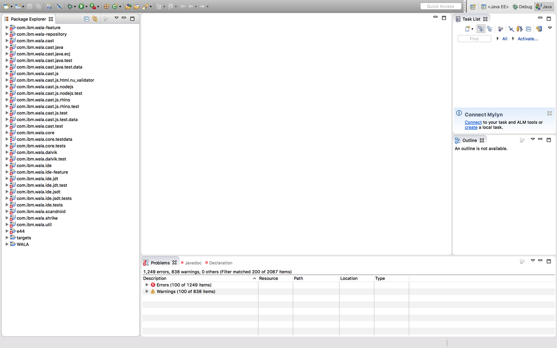Image resolution: width=557 pixels, height=348 pixels.
Task: Switch to Java EE perspective
Action: 495,6
